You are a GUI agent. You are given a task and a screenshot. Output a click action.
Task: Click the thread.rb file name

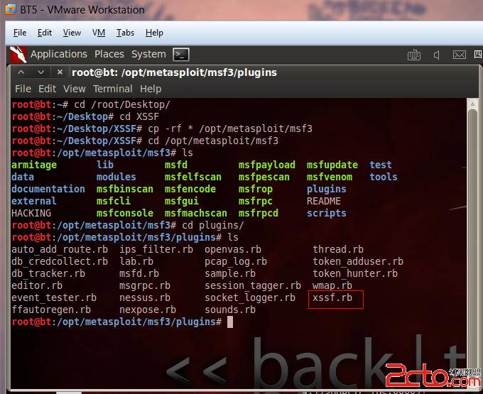(x=338, y=249)
